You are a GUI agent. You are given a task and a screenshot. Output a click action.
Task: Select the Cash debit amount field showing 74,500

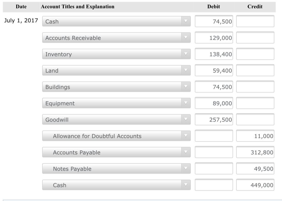[x=214, y=21]
